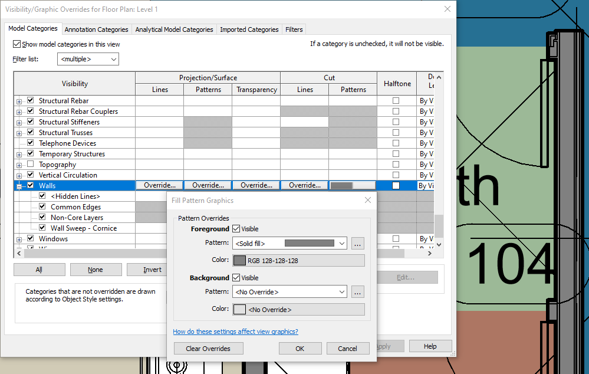589x374 pixels.
Task: Uncheck Temporary Structures visibility checkbox
Action: tap(31, 153)
